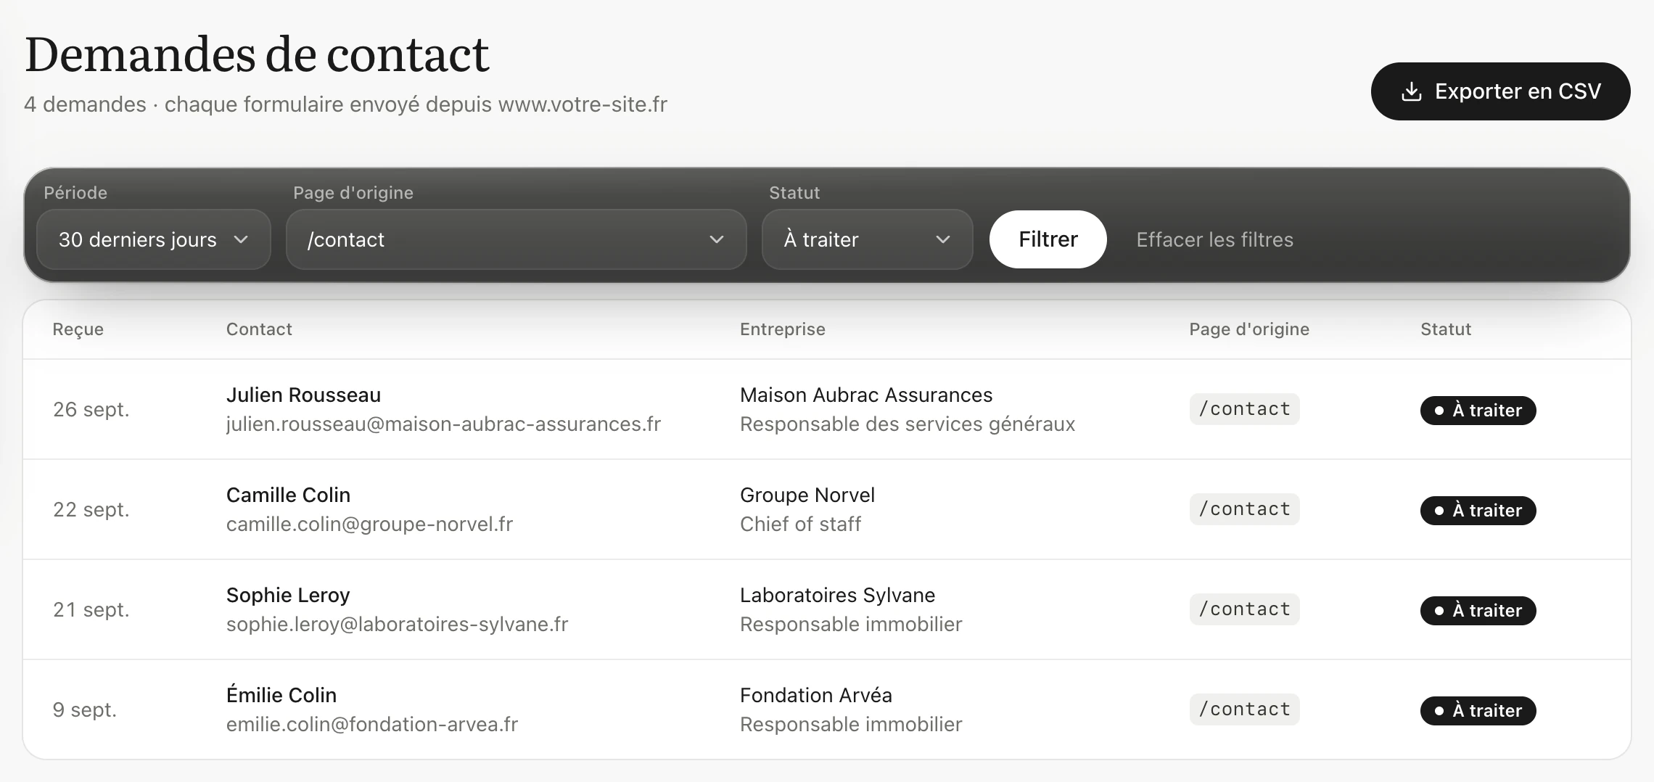Select company Groupe Norvel
Screen dimensions: 1654x782
coord(807,495)
